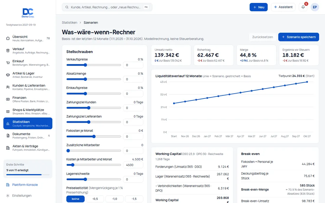Image resolution: width=325 pixels, height=203 pixels.
Task: Click the Shops & Marktplätze icon
Action: [x=8, y=112]
